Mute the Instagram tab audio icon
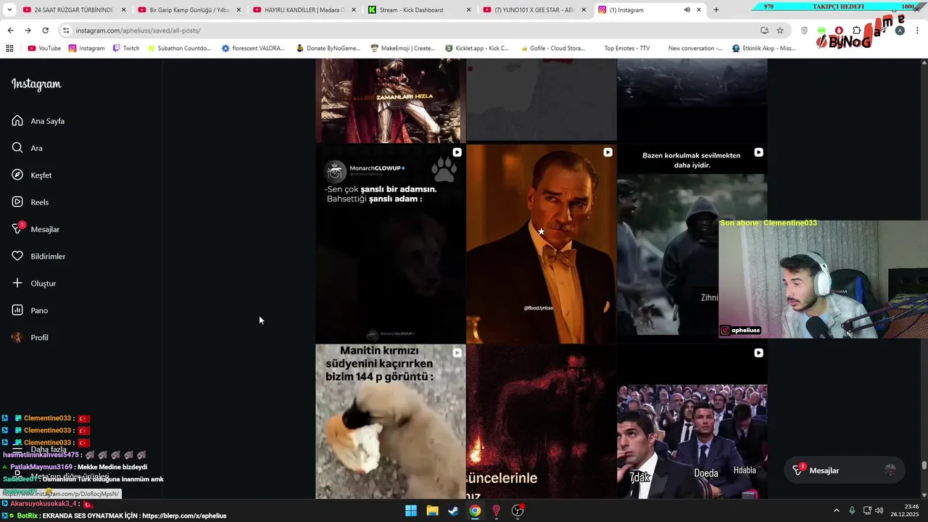This screenshot has width=928, height=522. pos(687,10)
